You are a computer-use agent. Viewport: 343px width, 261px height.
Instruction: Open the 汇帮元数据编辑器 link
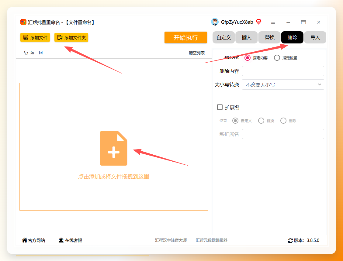212,240
